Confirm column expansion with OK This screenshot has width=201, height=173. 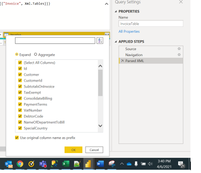pos(73,150)
